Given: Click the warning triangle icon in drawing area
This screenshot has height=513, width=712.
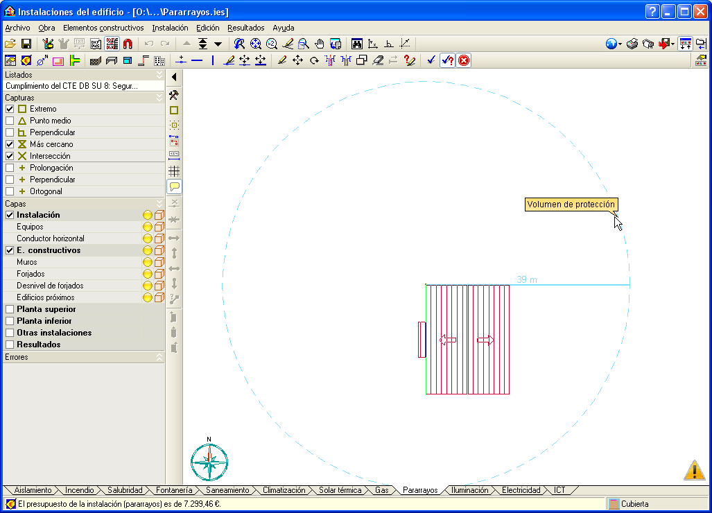Looking at the screenshot, I should pos(694,470).
